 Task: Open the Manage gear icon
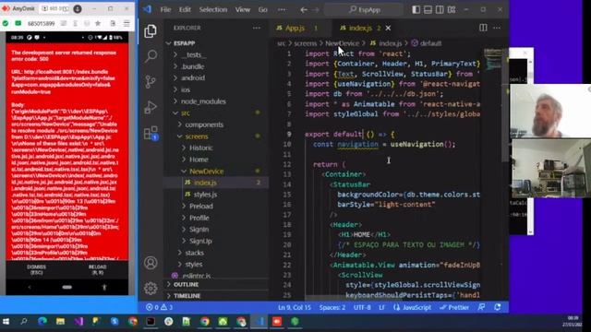151,289
